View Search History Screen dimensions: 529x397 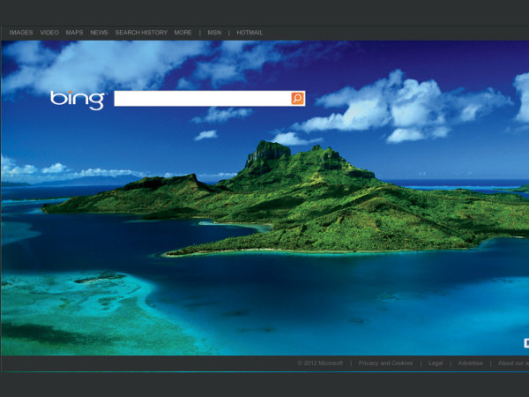pyautogui.click(x=141, y=33)
